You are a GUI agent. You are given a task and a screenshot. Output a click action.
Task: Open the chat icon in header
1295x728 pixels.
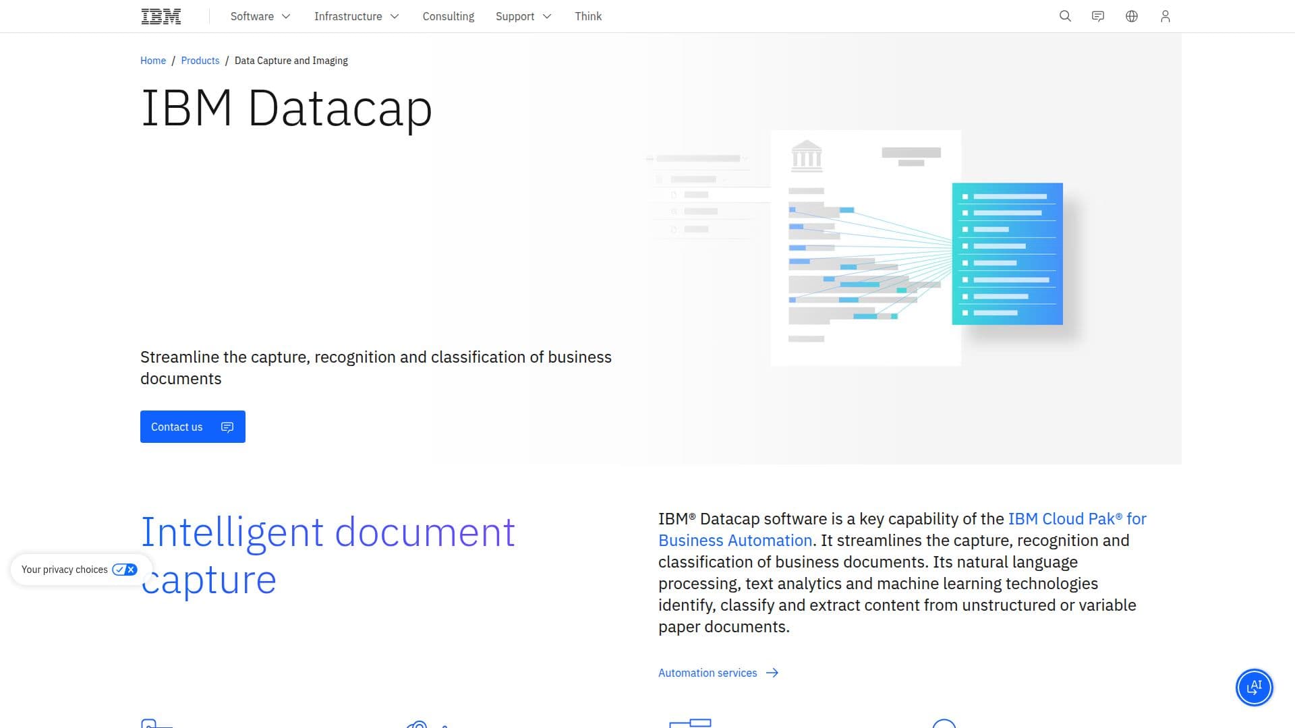point(1098,16)
